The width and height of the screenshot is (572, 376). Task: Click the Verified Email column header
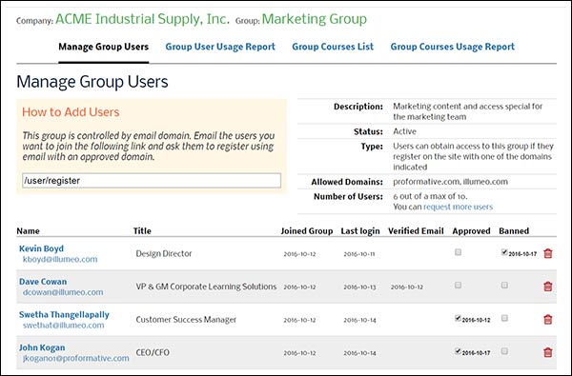point(416,231)
